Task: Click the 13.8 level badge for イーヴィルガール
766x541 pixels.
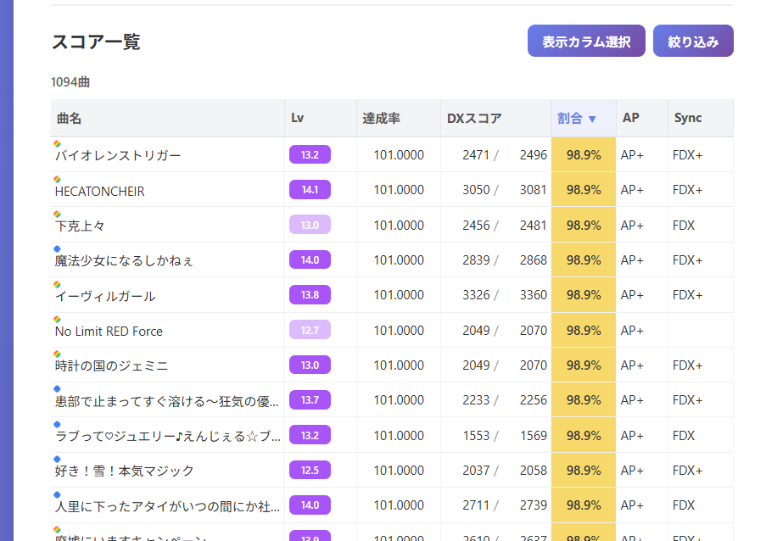Action: (310, 294)
